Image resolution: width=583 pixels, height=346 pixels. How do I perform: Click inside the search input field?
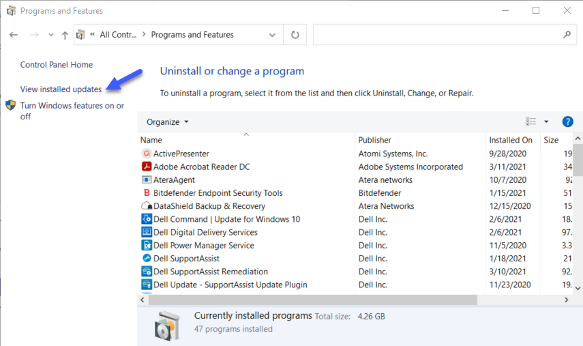[436, 35]
